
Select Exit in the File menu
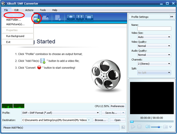pos(17,42)
